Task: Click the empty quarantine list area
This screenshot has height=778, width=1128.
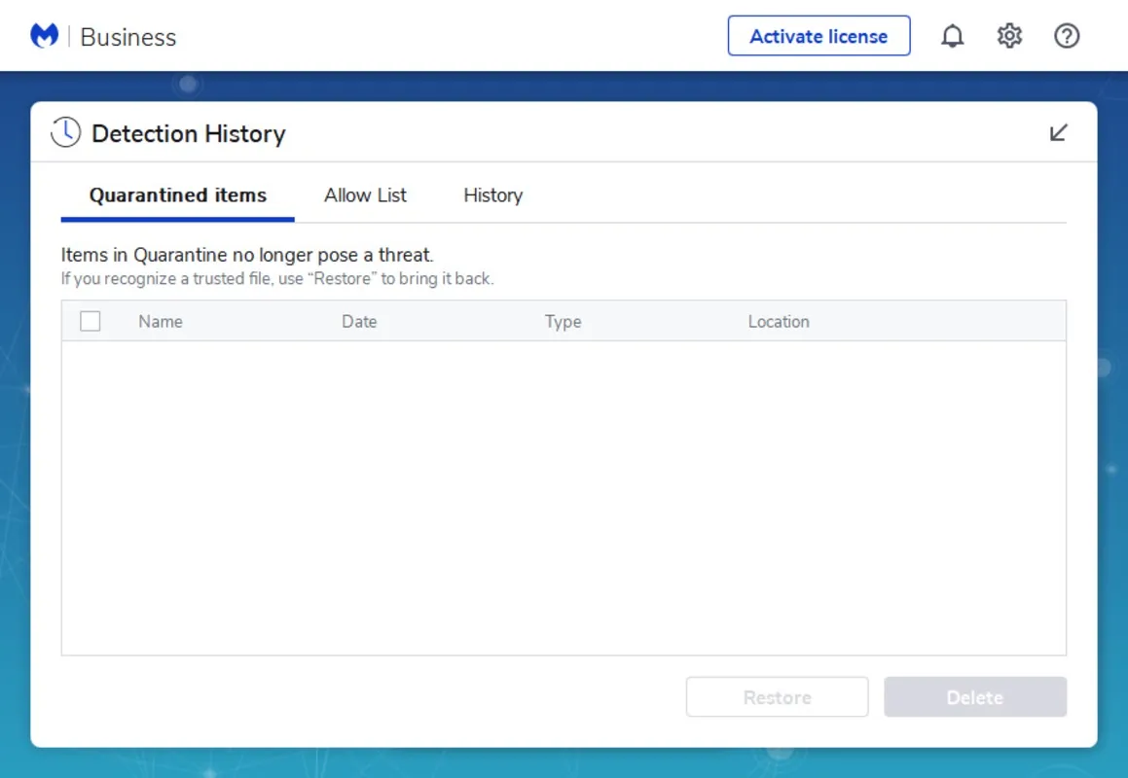Action: (x=564, y=498)
